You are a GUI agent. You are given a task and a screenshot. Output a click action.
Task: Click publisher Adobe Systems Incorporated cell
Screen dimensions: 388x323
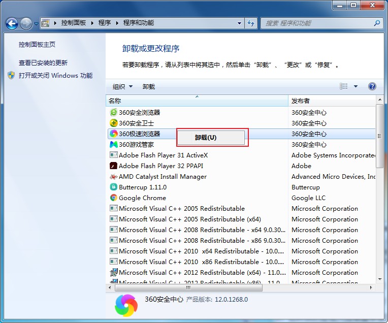[x=333, y=155]
